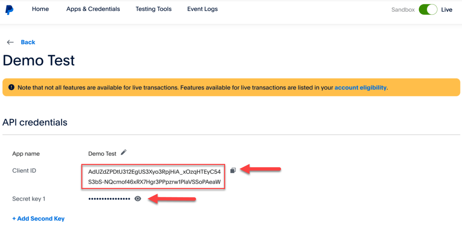Viewport: 462px width, 227px height.
Task: Copy the Client ID using copy icon
Action: point(233,171)
